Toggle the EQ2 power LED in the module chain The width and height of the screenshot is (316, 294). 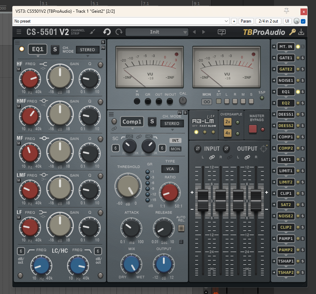297,103
